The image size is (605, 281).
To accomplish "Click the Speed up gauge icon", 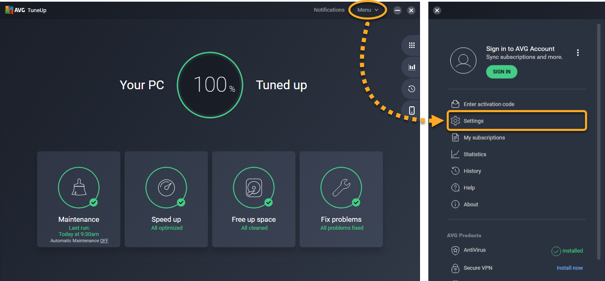I will [166, 188].
